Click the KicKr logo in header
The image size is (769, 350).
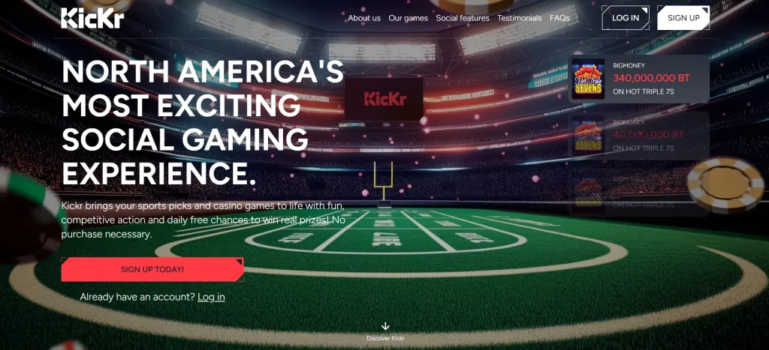92,18
